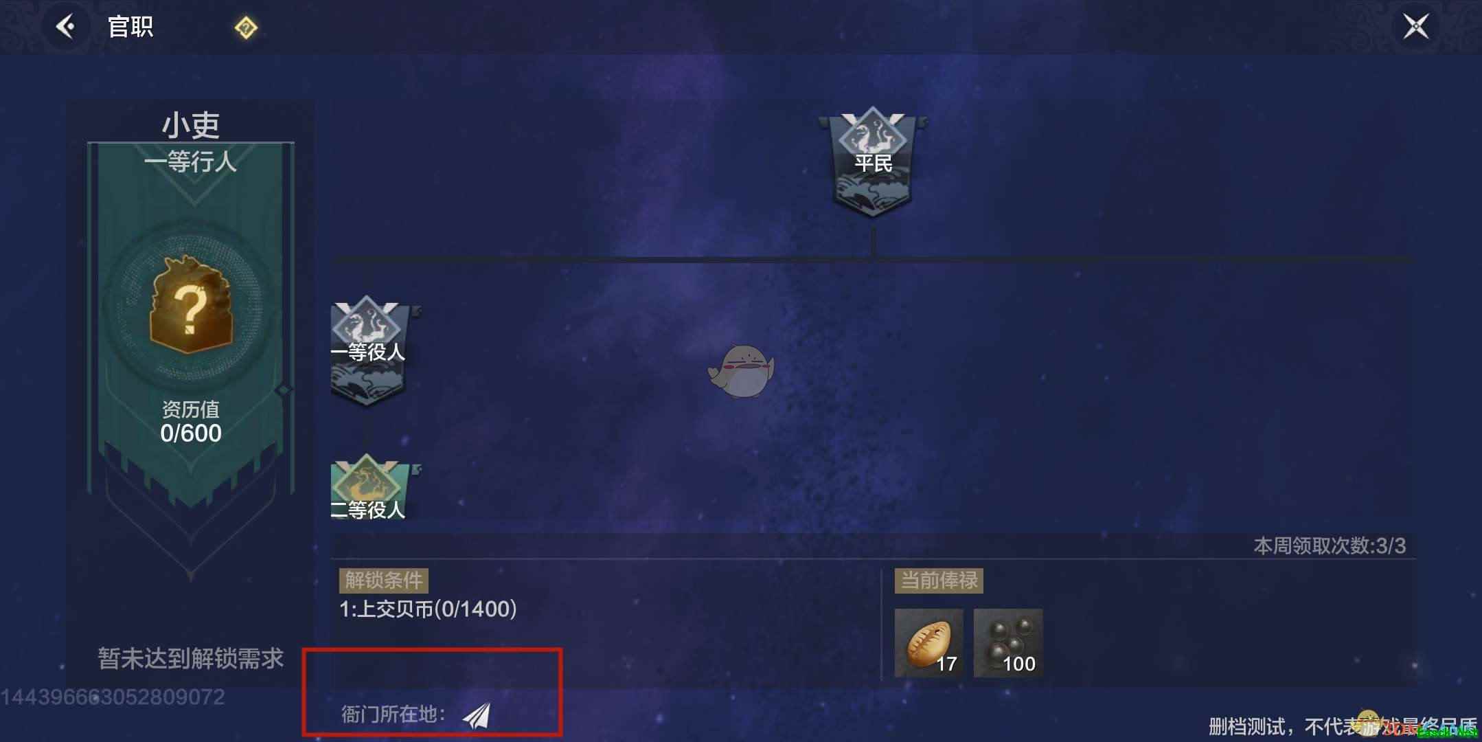Click the 衙门所在地 link text
Image resolution: width=1482 pixels, height=742 pixels.
pos(393,714)
